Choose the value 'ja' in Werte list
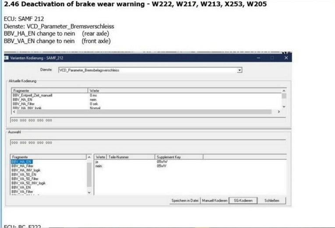This screenshot has width=335, height=228. [x=97, y=162]
